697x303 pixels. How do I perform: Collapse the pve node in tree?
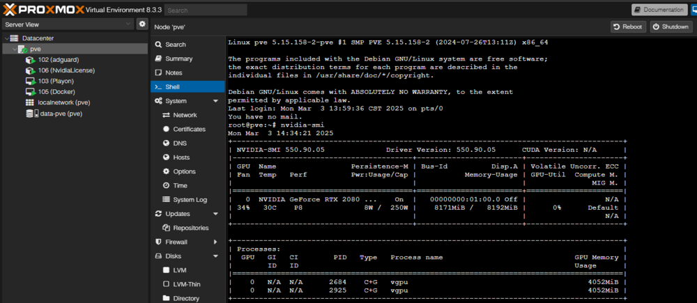pos(15,49)
